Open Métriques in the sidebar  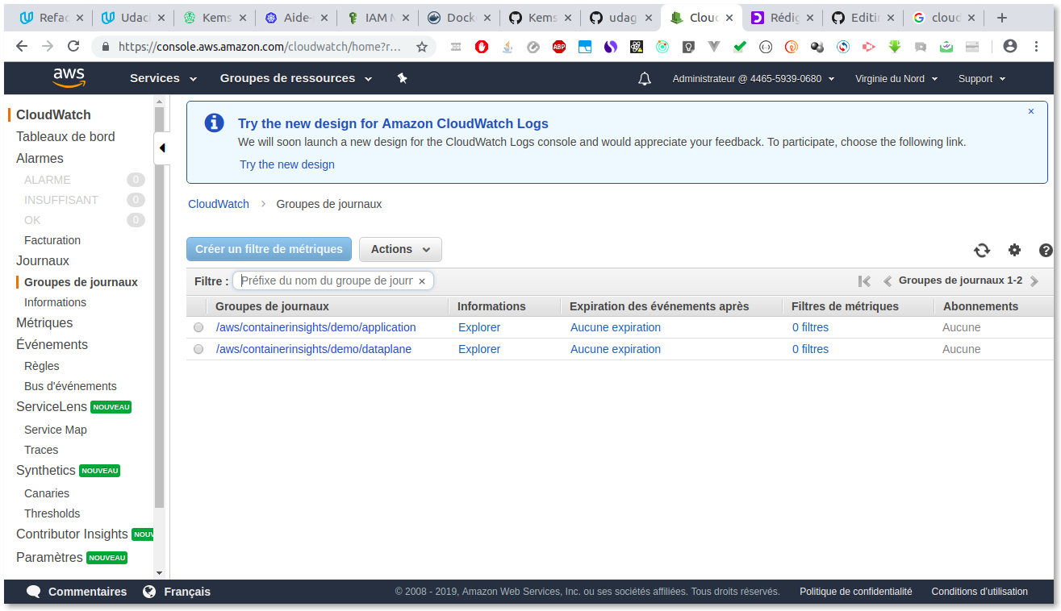click(44, 322)
